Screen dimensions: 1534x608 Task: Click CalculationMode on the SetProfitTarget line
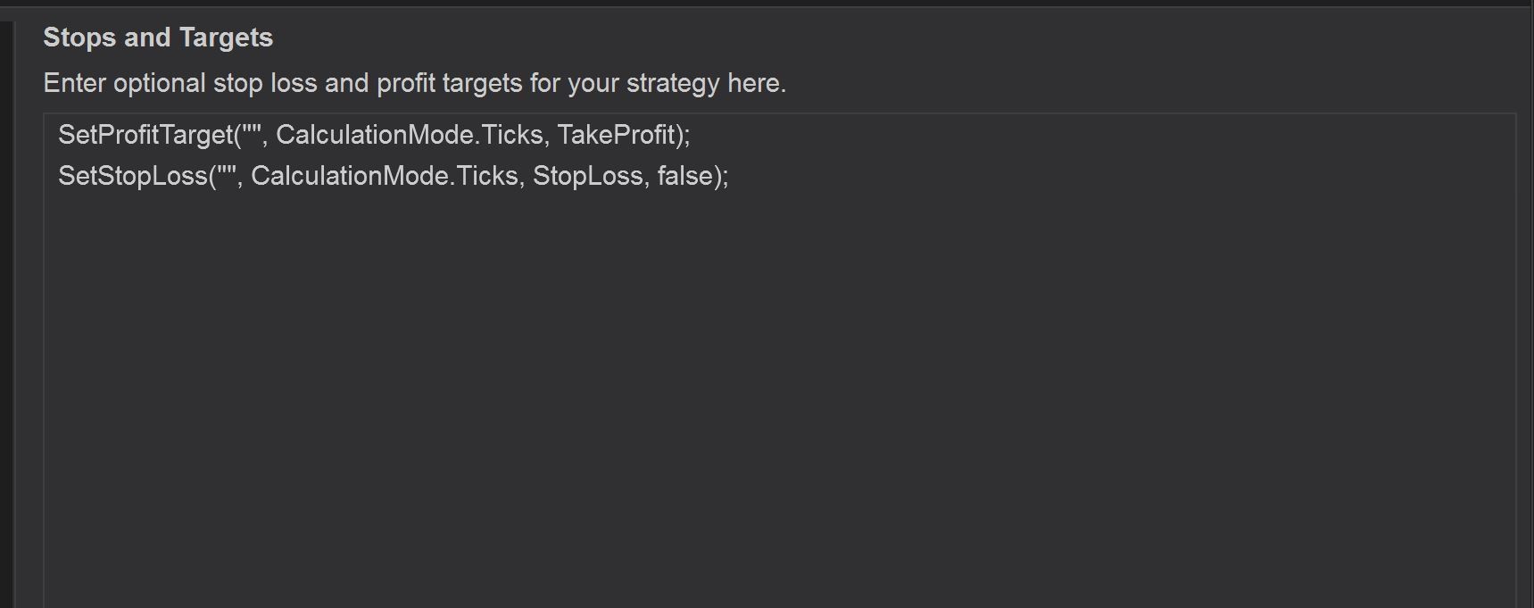(375, 135)
